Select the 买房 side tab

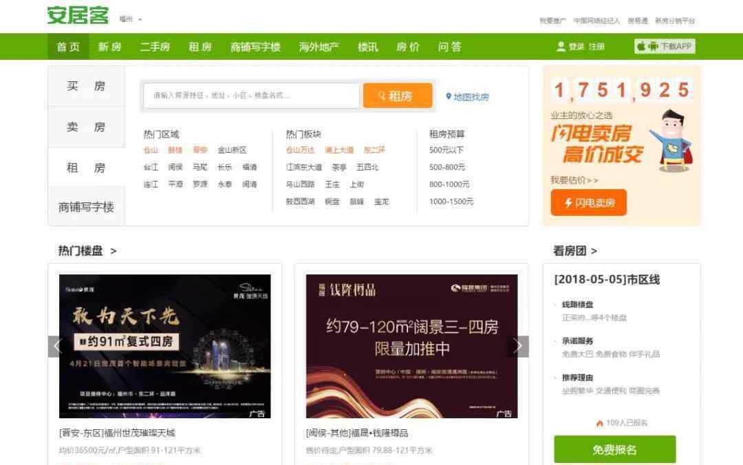(86, 87)
